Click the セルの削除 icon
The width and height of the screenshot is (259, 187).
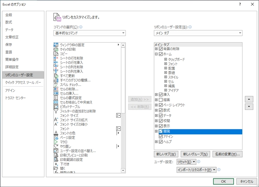click(56, 89)
